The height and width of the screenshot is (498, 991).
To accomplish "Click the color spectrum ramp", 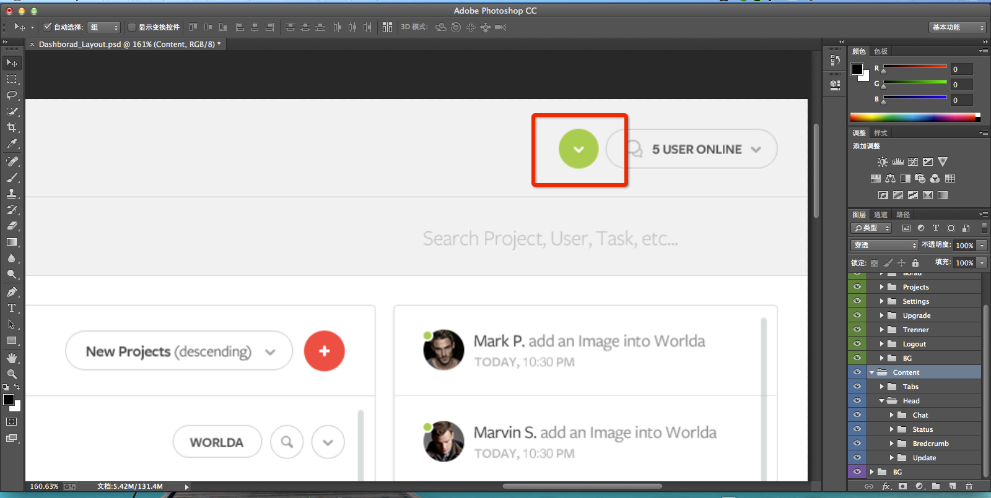I will pyautogui.click(x=915, y=117).
